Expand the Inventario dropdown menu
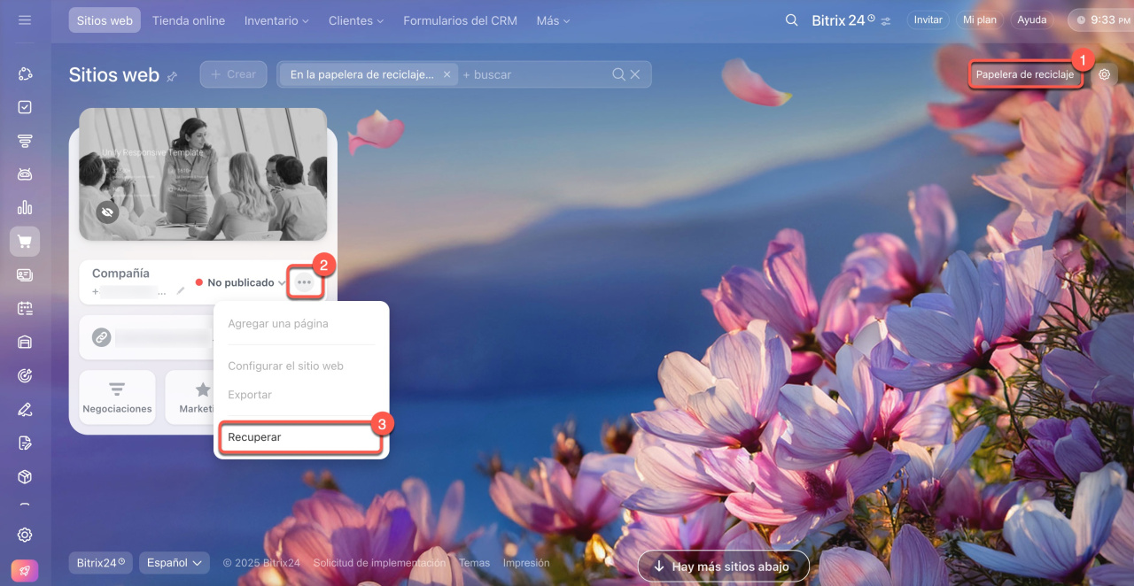The image size is (1134, 586). coord(276,20)
